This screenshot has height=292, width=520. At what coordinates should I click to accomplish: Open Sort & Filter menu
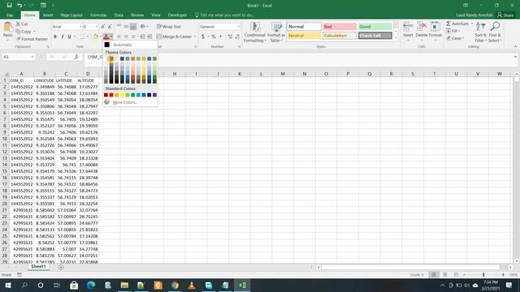[x=480, y=32]
